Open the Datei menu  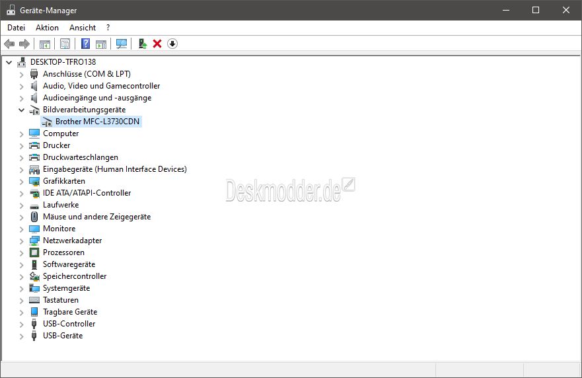coord(17,28)
